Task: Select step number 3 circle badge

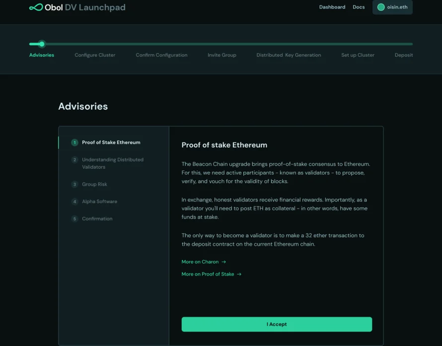Action: point(74,184)
